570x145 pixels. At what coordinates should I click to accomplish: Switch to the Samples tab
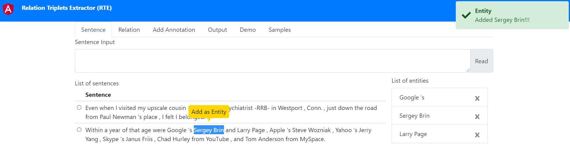click(x=280, y=30)
